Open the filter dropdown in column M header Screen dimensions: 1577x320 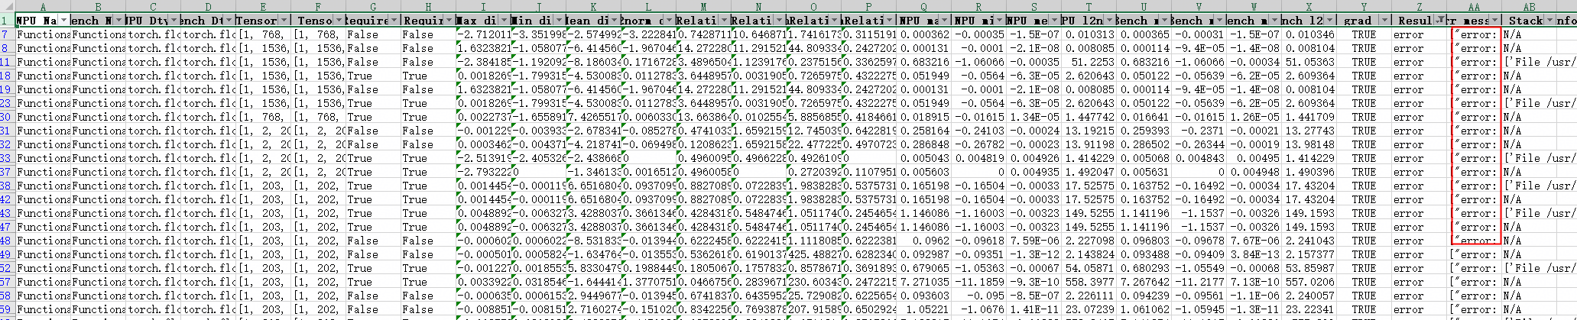point(724,20)
